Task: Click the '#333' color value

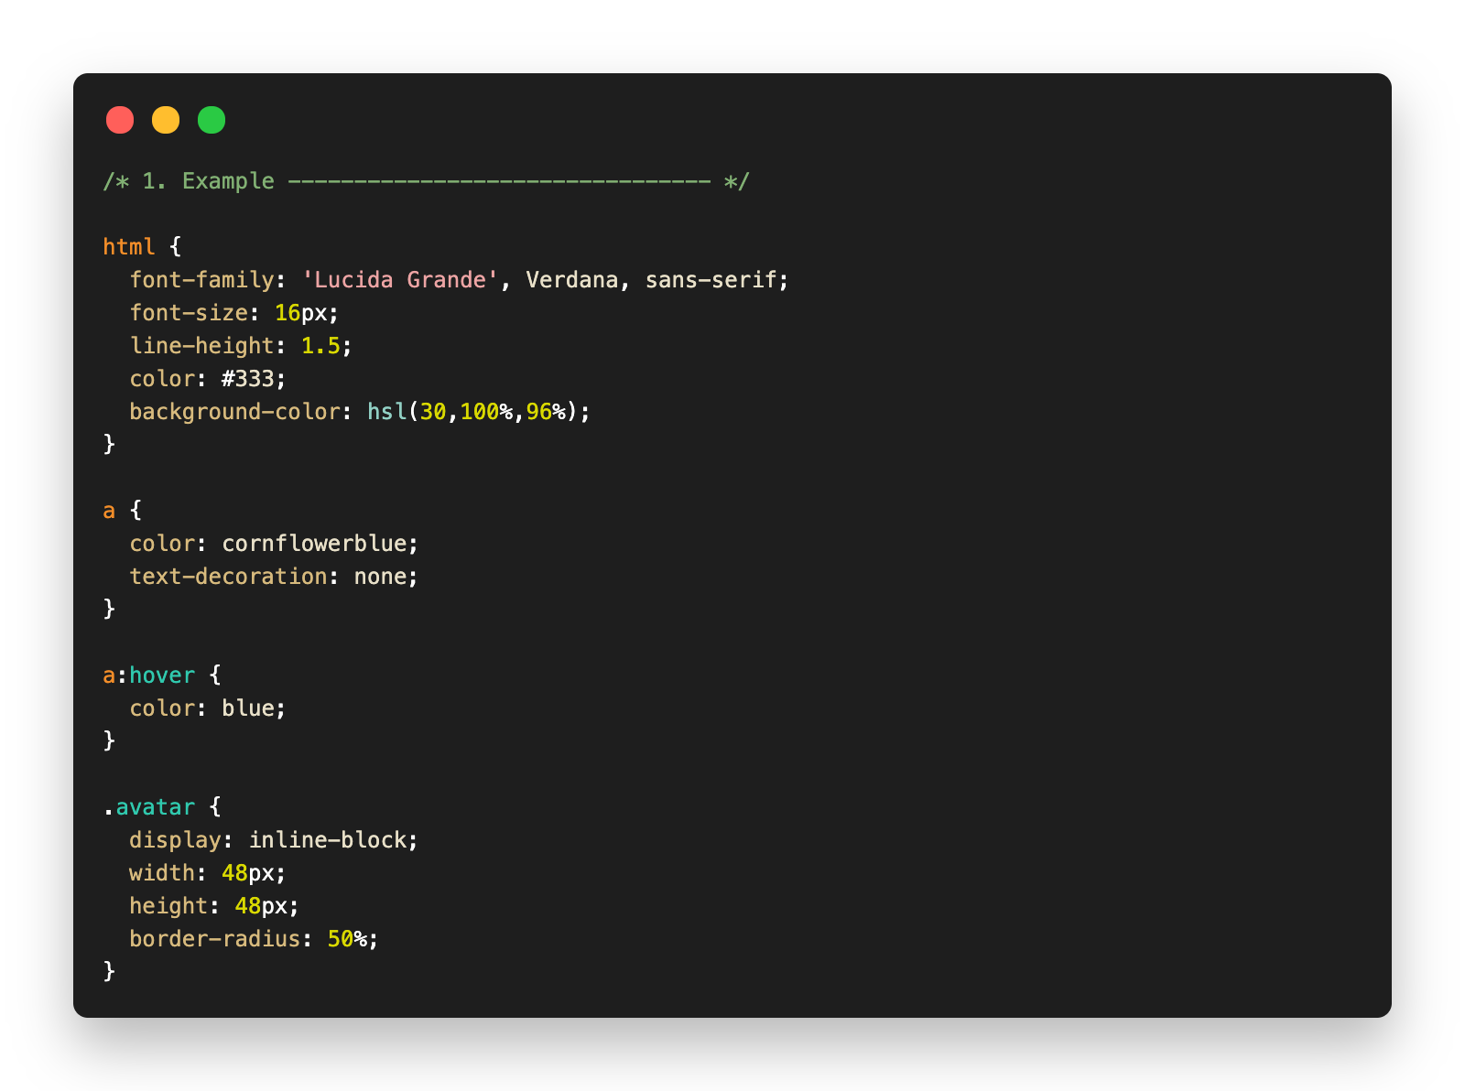Action: (x=248, y=378)
